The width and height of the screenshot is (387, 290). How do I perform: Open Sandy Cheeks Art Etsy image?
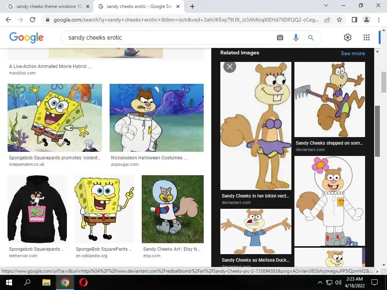[172, 209]
